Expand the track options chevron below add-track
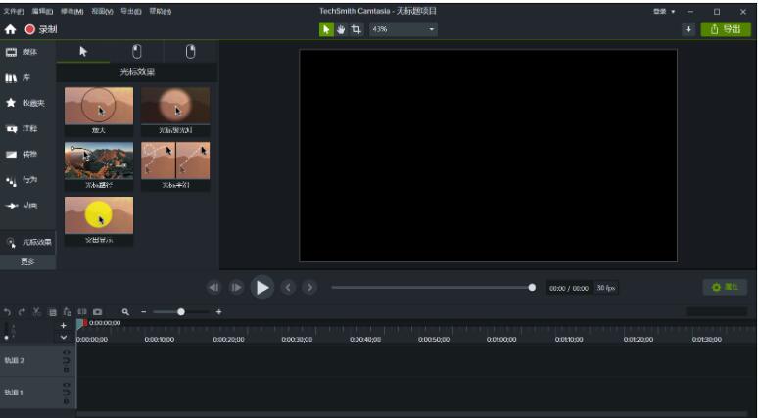The height and width of the screenshot is (418, 759). (x=64, y=337)
